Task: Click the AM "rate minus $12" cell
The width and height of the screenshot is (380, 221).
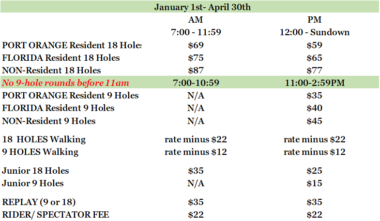Action: [x=196, y=152]
